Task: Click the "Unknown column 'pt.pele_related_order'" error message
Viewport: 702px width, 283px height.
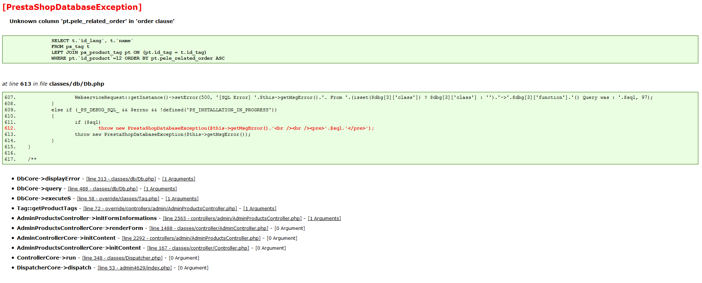Action: 92,21
